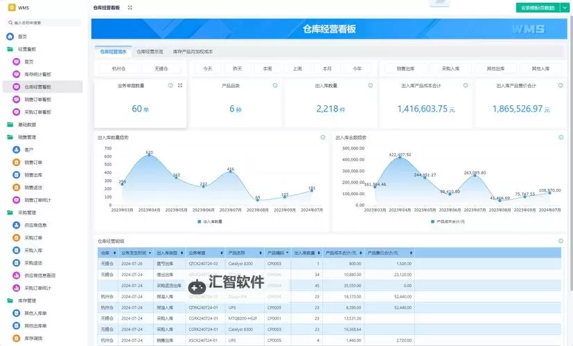Click info icon on 出入库数量 card
The image size is (573, 346).
point(370,85)
